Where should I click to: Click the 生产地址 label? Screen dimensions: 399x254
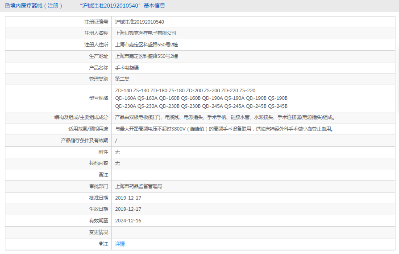tap(99, 57)
